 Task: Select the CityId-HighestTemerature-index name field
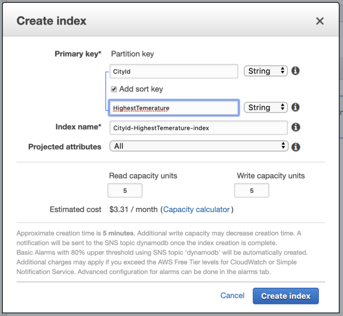(198, 128)
